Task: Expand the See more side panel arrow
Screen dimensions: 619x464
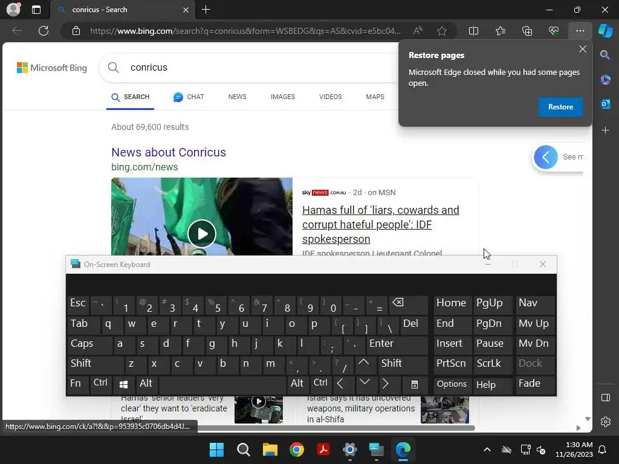Action: click(x=546, y=157)
